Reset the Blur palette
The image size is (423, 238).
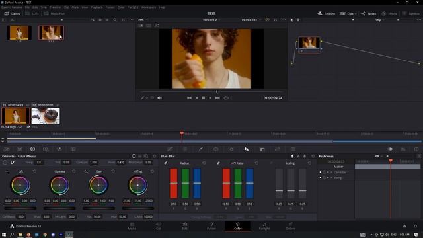(313, 156)
